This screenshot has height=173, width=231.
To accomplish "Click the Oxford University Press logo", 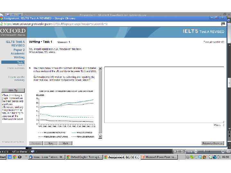I will click(x=13, y=32).
